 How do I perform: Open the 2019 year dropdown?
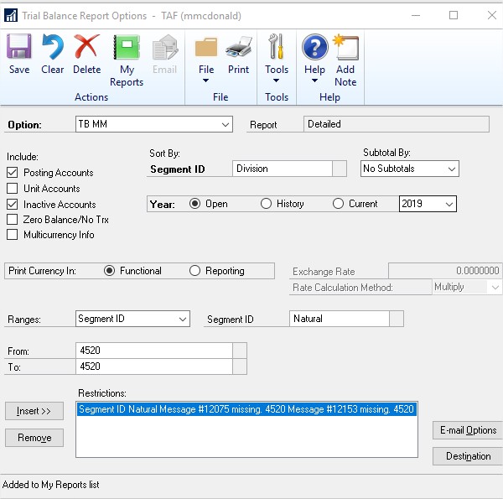pos(449,204)
